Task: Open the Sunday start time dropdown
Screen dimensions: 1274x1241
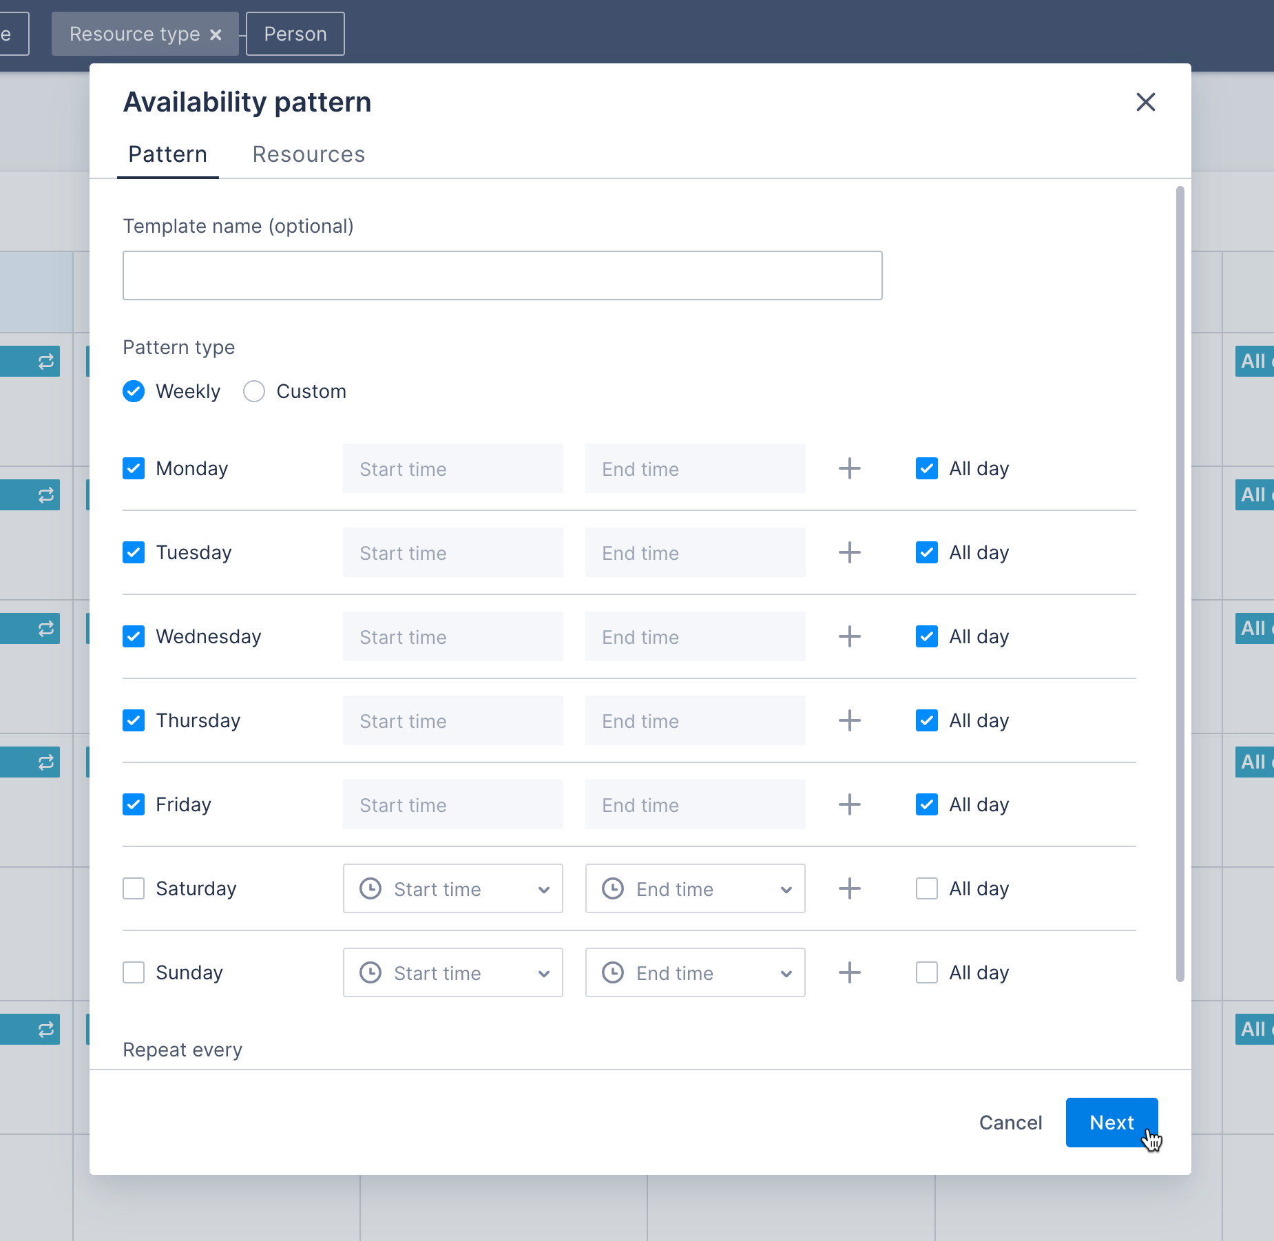Action: (545, 972)
